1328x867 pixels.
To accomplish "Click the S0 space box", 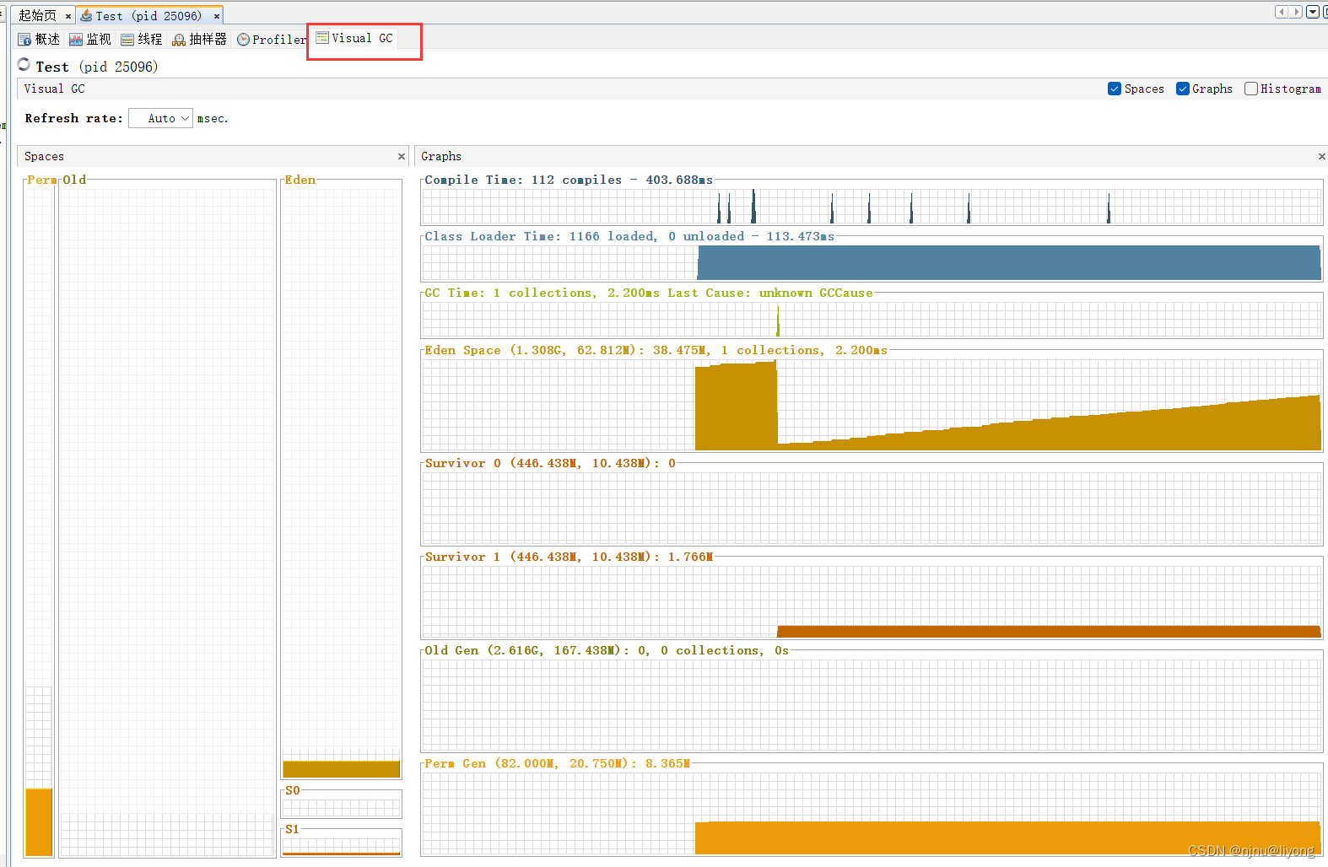I will (342, 807).
